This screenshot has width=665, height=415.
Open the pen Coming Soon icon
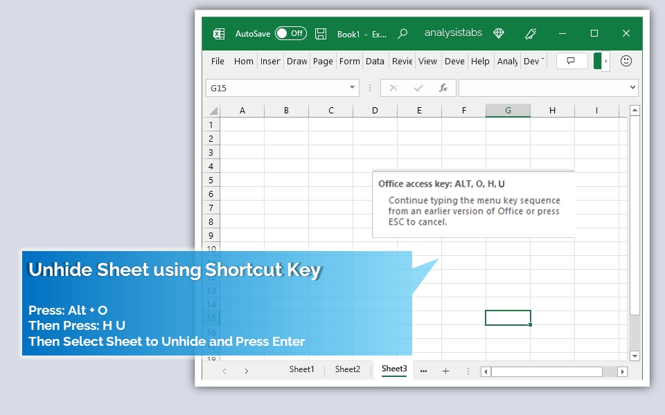pyautogui.click(x=531, y=33)
